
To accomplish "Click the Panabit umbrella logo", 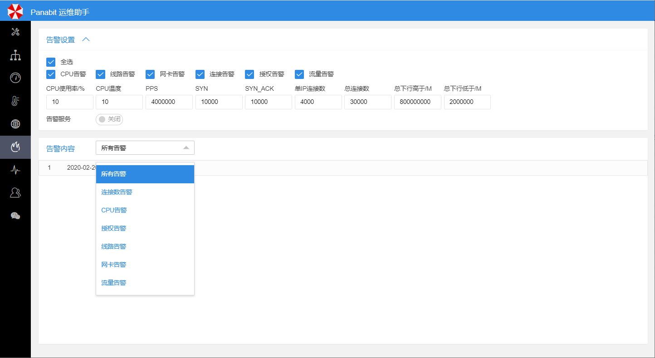I will point(15,11).
